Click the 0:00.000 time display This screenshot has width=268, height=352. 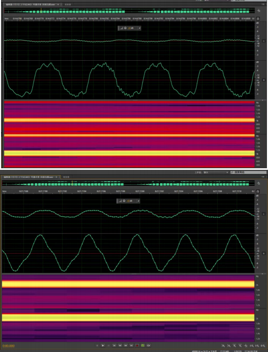pyautogui.click(x=9, y=346)
